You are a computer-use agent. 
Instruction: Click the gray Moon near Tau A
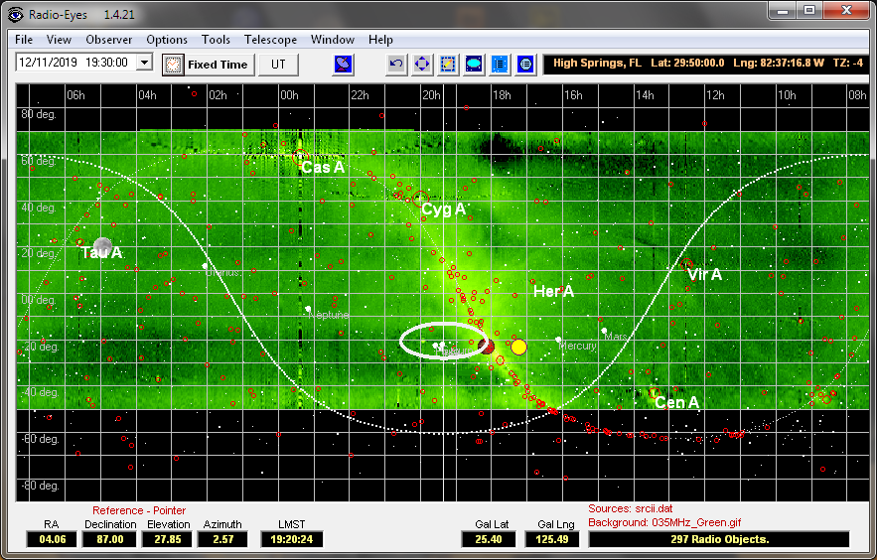pos(102,246)
